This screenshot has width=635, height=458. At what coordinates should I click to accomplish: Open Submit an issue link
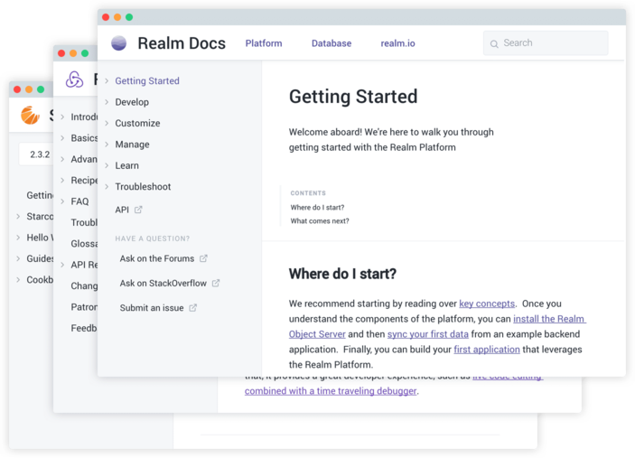pyautogui.click(x=152, y=308)
